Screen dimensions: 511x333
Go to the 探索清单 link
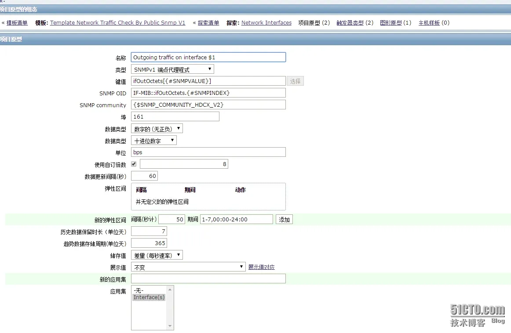pyautogui.click(x=208, y=23)
